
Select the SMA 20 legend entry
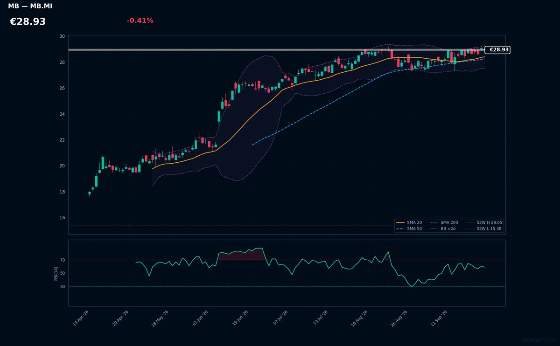(409, 223)
